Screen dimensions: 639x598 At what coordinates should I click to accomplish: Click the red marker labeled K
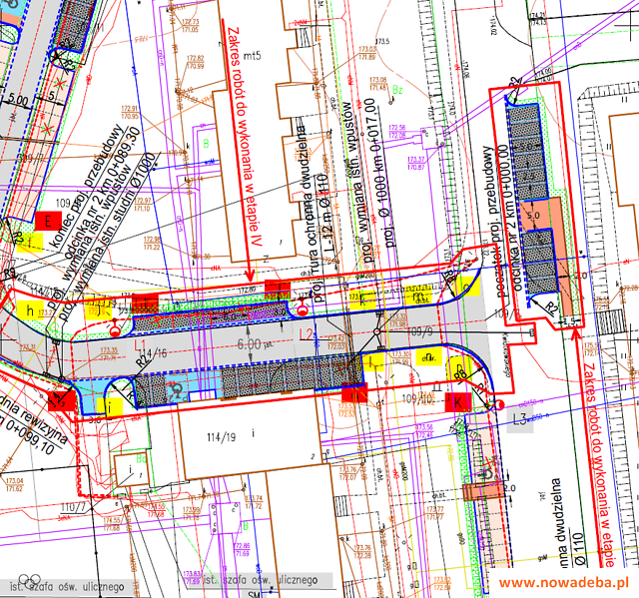click(x=458, y=401)
